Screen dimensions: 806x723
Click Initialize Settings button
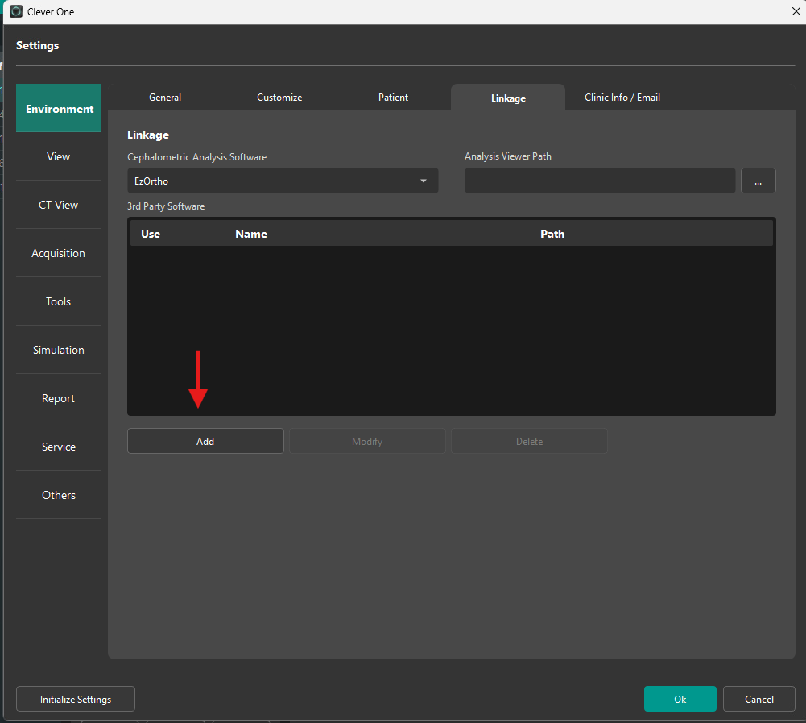[x=76, y=699]
